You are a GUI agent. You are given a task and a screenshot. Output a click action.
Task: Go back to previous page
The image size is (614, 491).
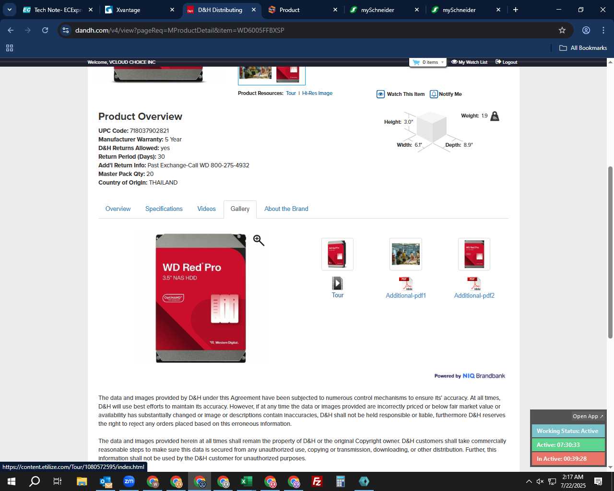(11, 30)
